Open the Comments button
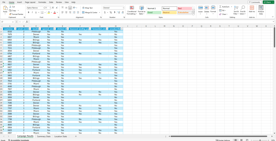 (x=254, y=2)
